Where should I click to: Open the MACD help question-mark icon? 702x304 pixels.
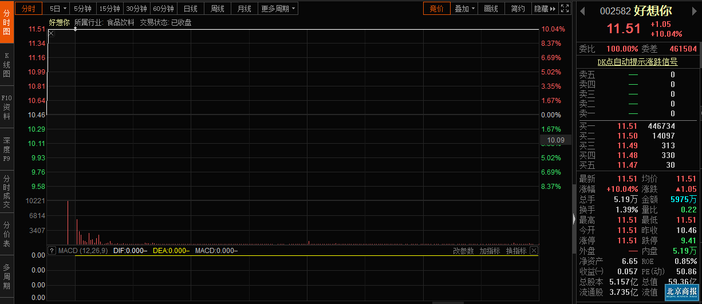pos(52,251)
